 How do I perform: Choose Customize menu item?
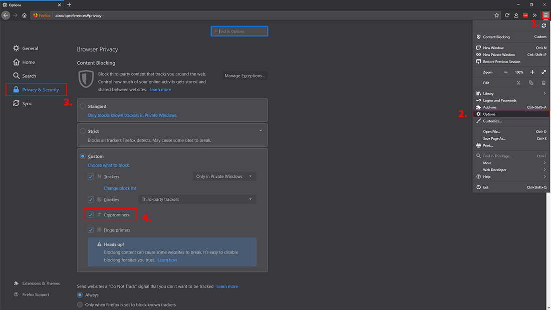click(511, 121)
